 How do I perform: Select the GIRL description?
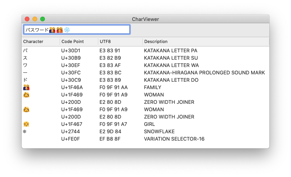point(149,124)
